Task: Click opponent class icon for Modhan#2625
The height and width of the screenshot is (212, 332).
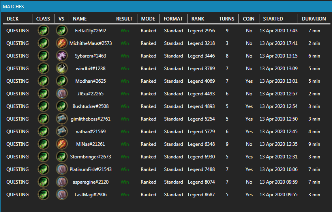Action: (62, 81)
